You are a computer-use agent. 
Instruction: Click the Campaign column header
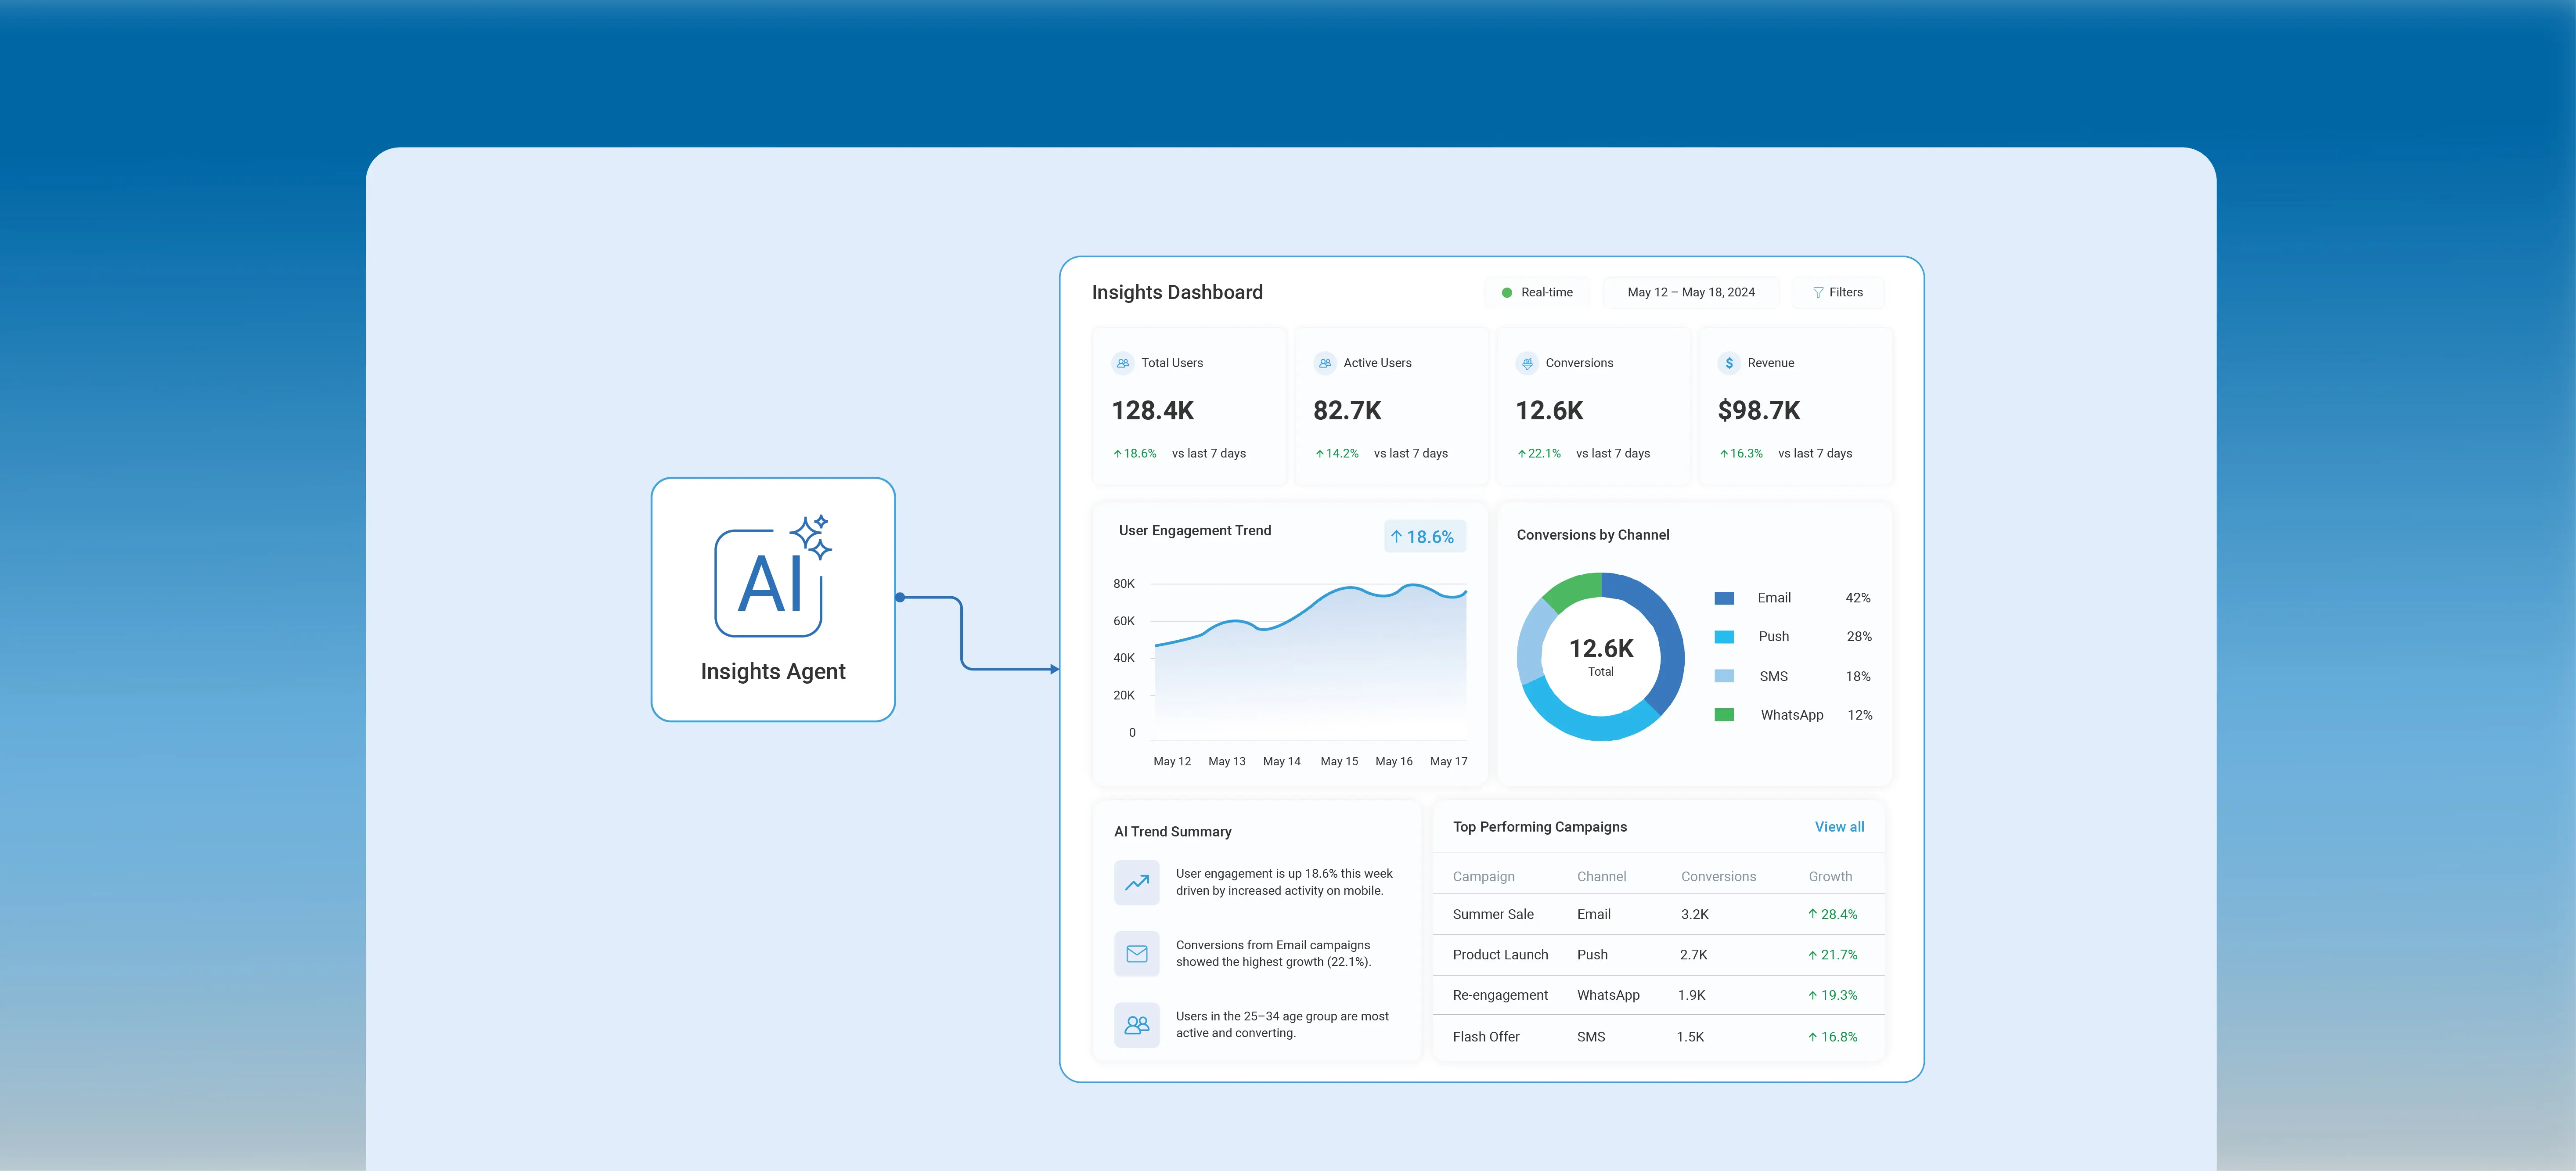pyautogui.click(x=1483, y=877)
